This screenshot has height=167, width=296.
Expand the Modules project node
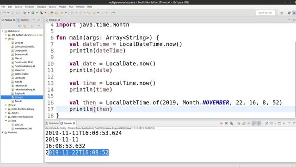click(3, 132)
